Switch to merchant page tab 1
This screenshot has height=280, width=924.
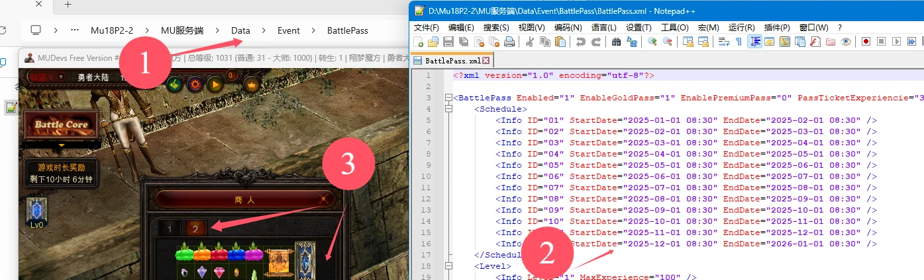point(170,228)
